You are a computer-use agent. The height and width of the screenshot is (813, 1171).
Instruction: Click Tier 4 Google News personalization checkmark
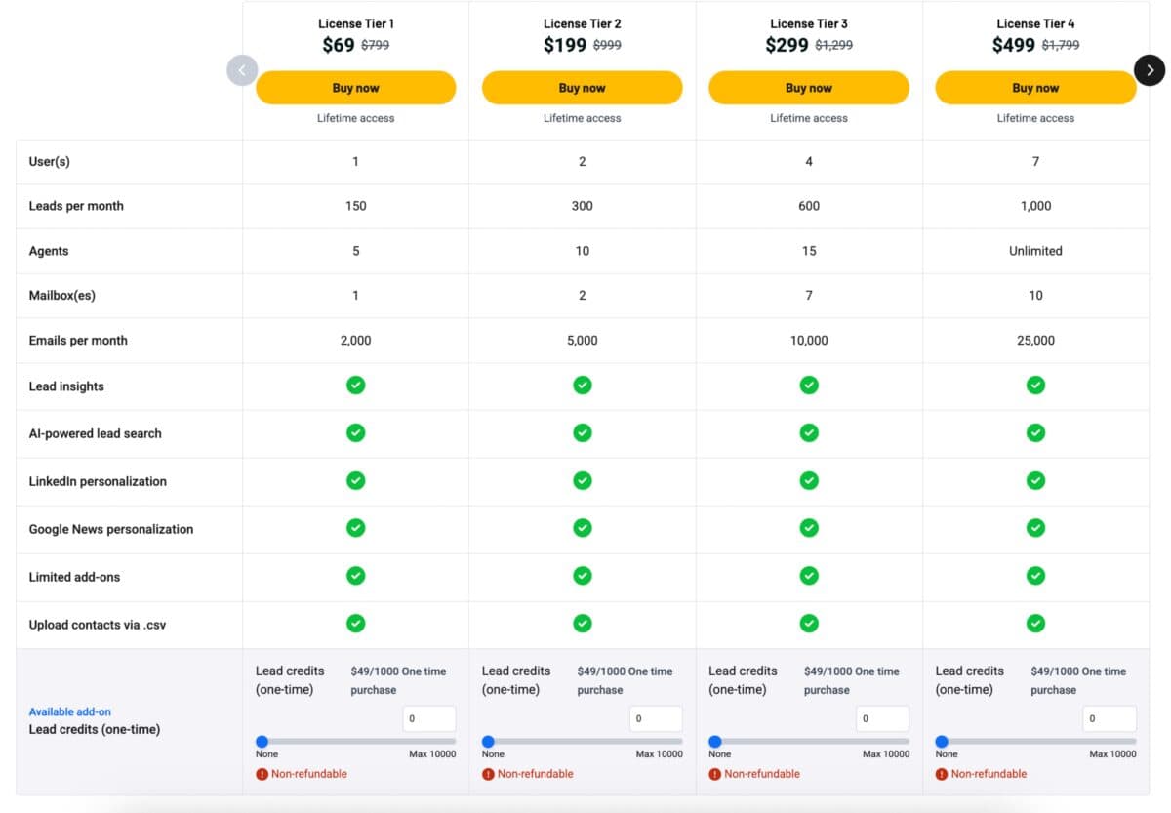click(1035, 528)
